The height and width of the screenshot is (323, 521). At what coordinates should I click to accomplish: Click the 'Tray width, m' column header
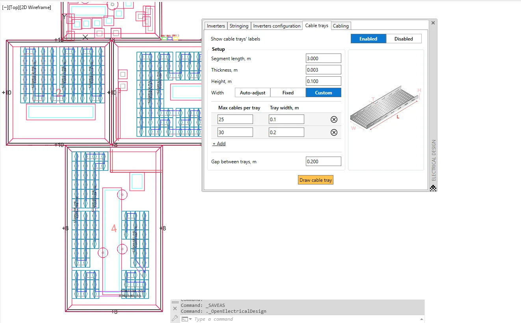[x=284, y=108]
